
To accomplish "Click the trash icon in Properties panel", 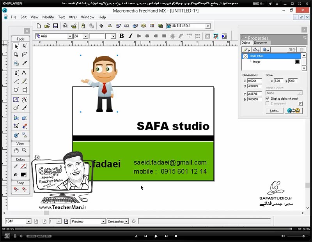I will 301,50.
